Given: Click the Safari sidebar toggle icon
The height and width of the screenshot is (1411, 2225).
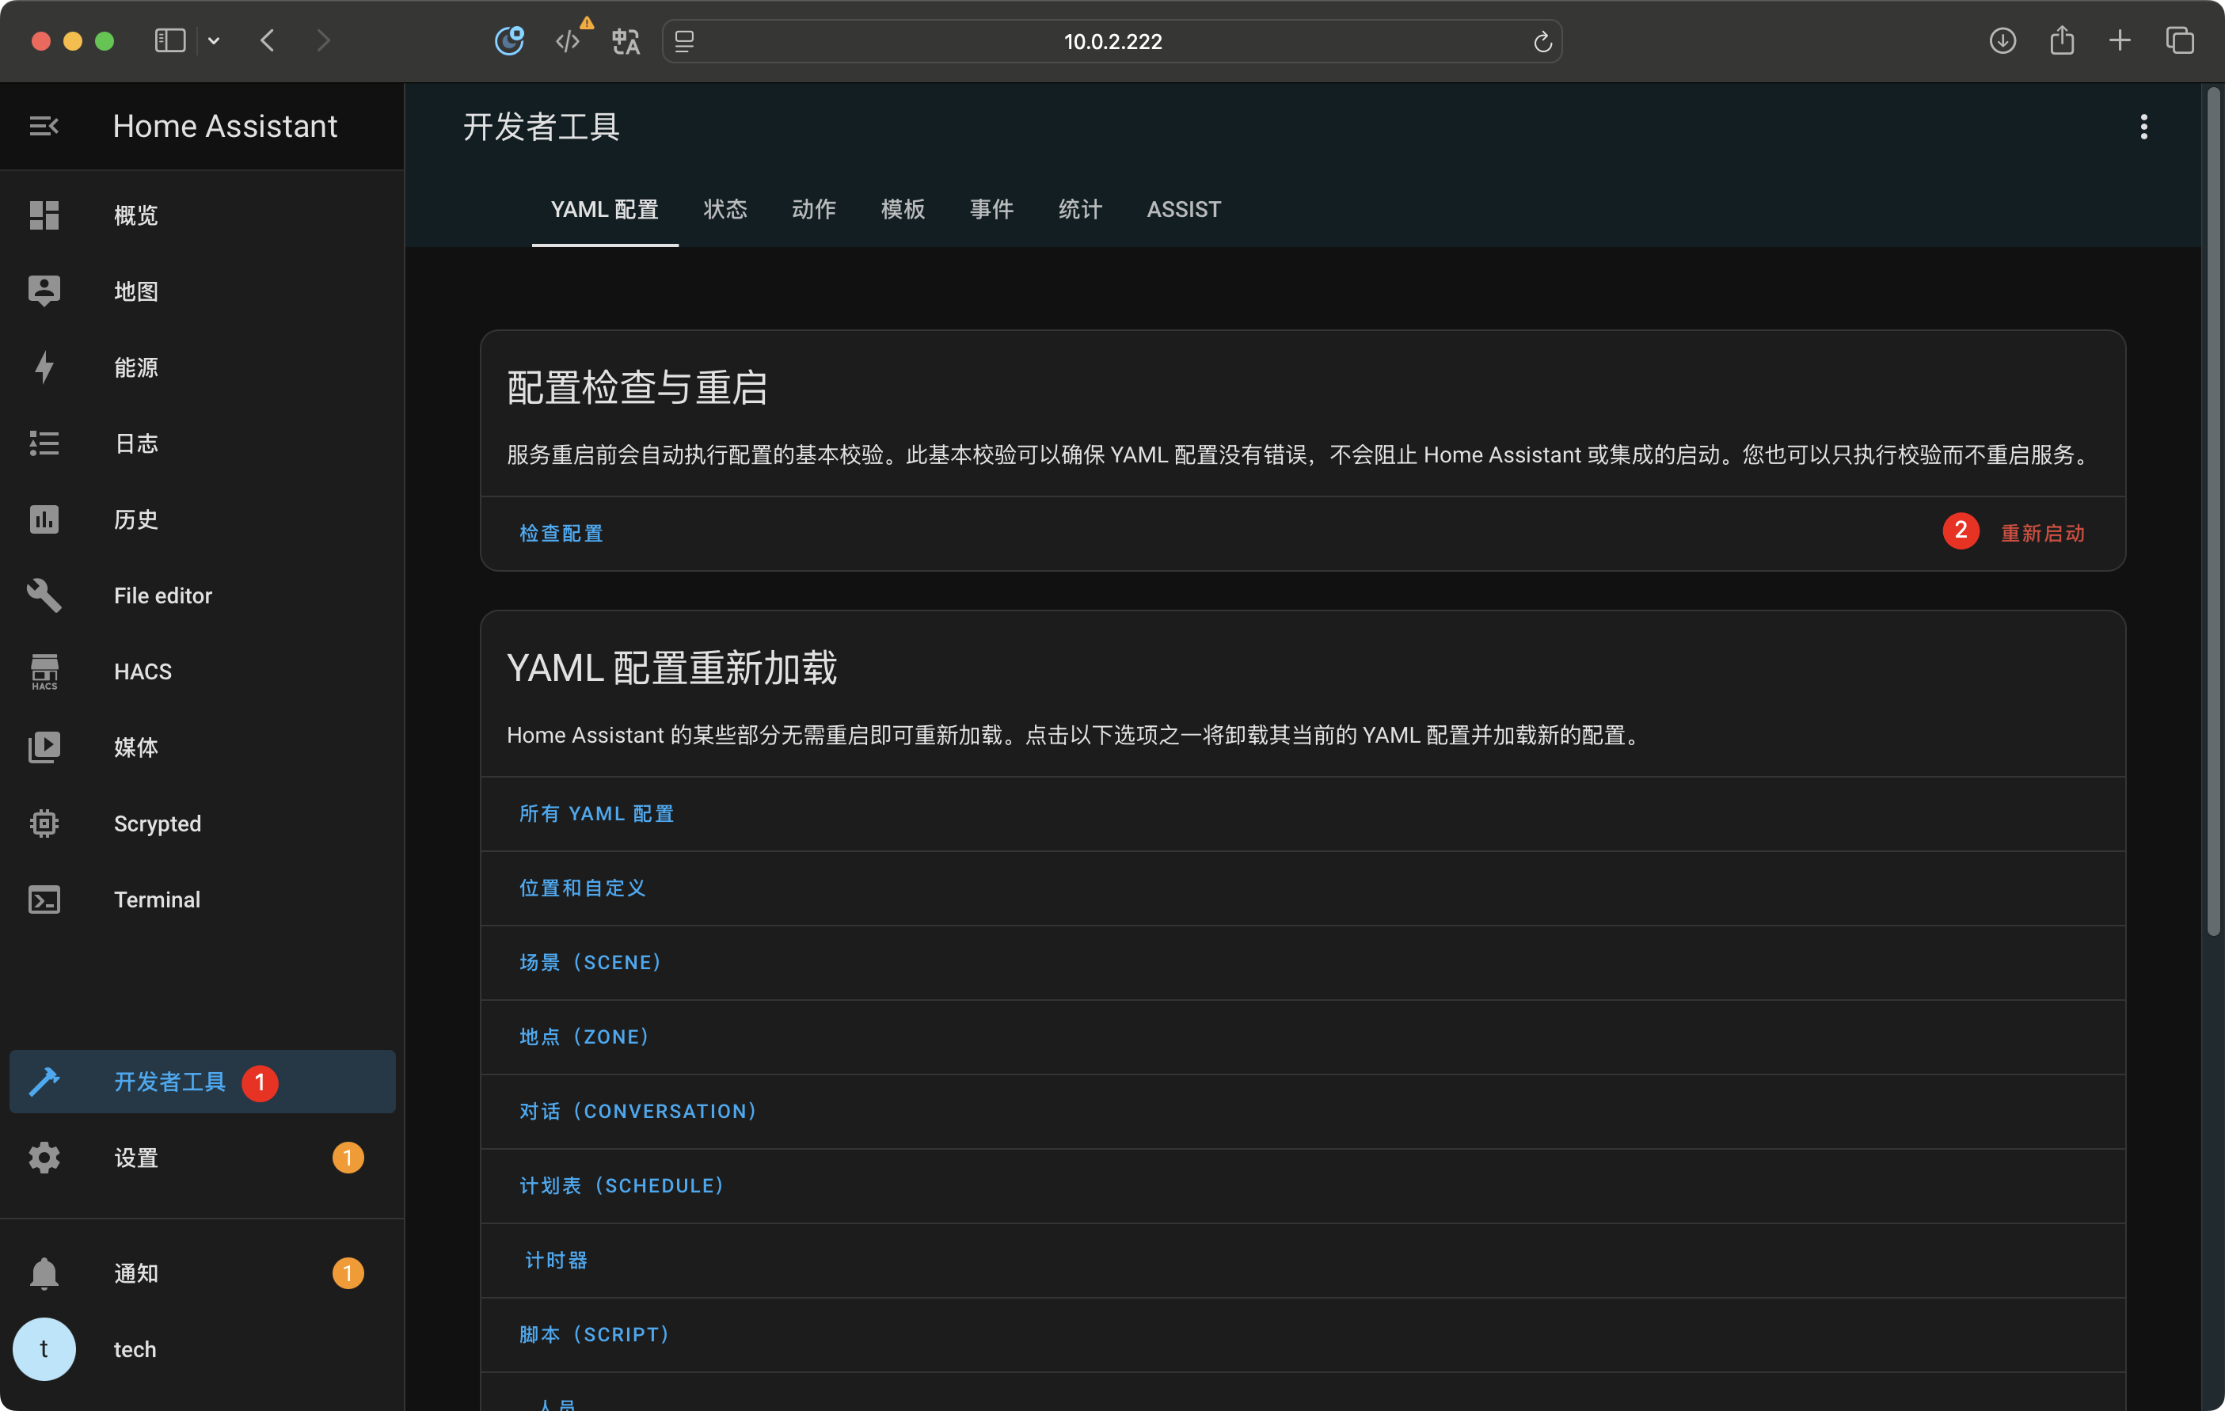Looking at the screenshot, I should click(170, 40).
